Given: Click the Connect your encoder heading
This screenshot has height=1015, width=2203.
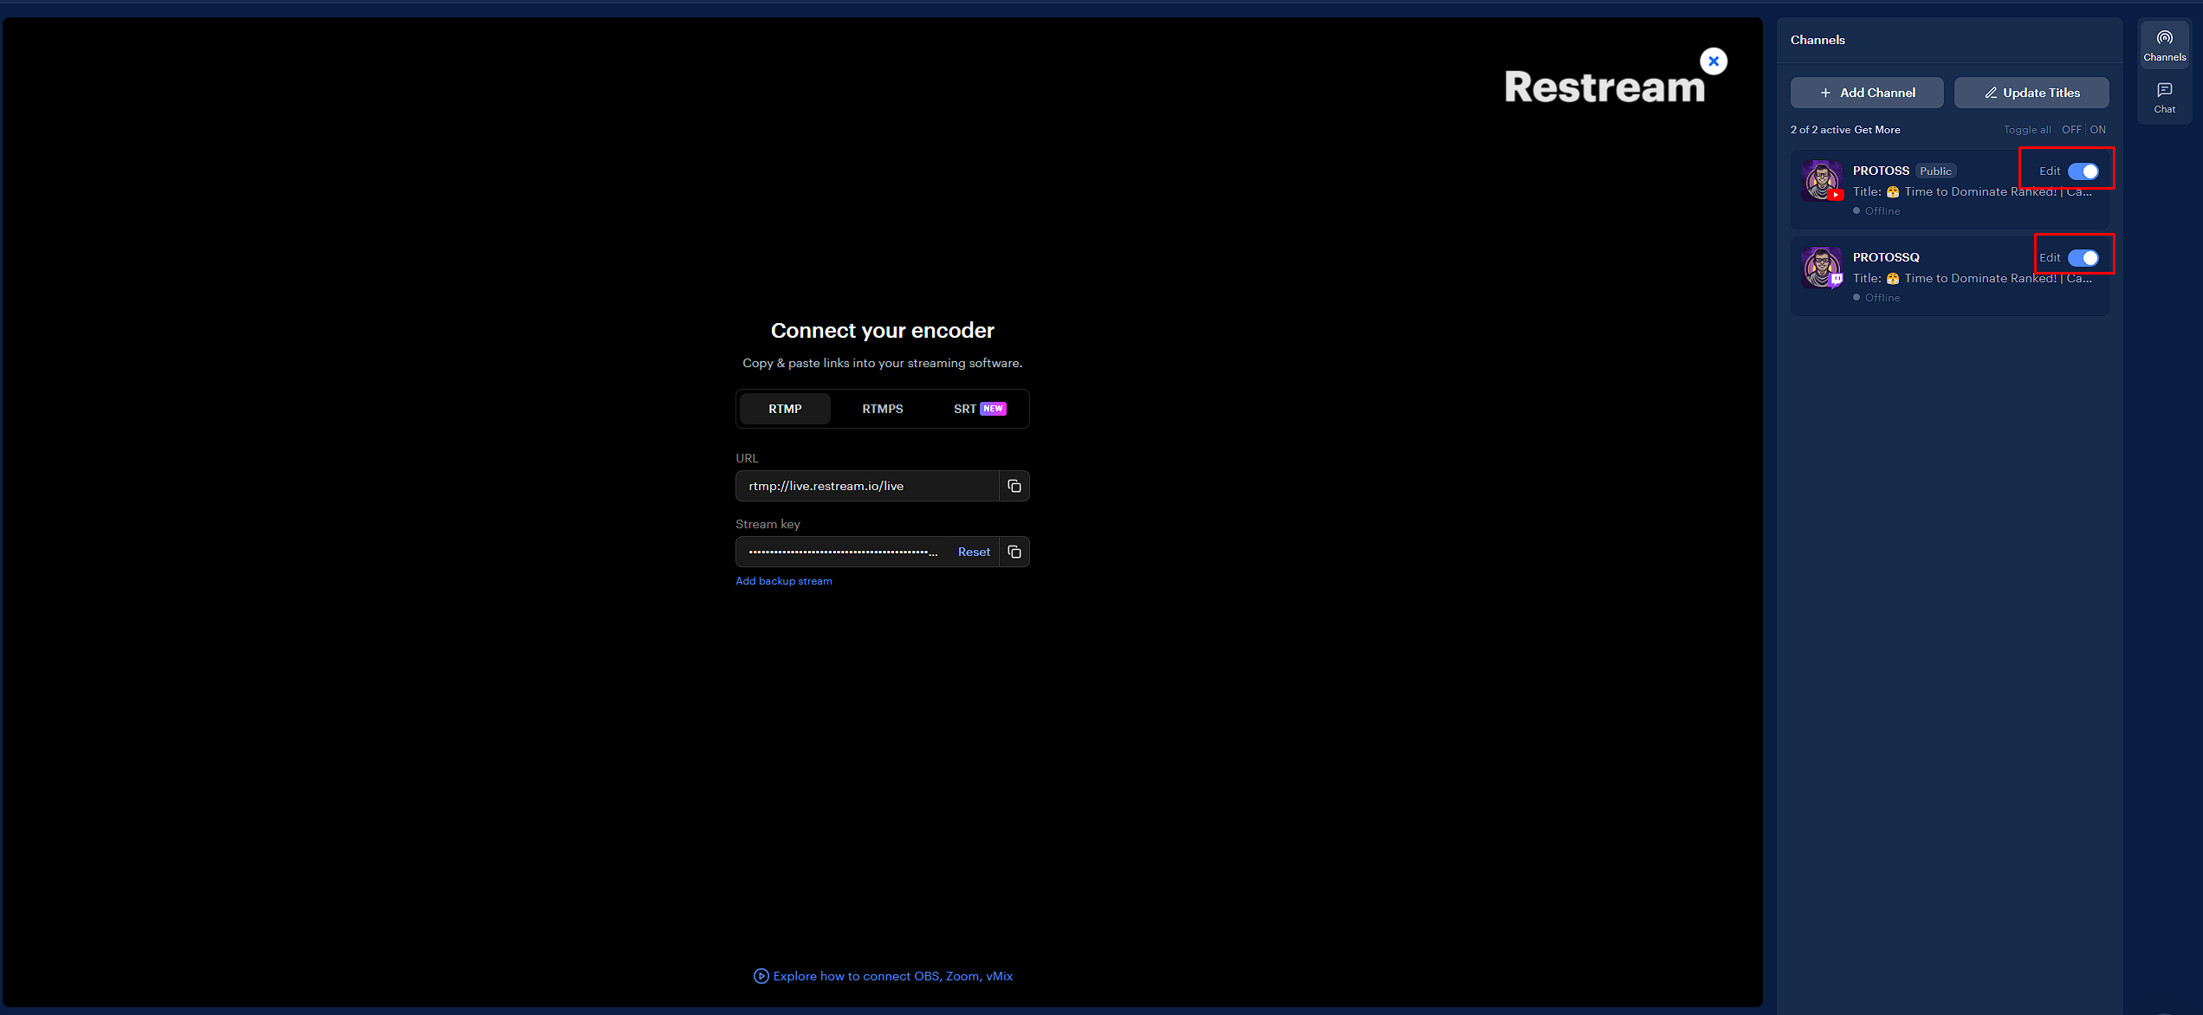Looking at the screenshot, I should [x=882, y=331].
